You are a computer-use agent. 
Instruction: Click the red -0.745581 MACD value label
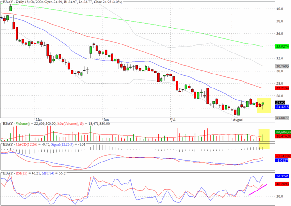[283, 156]
